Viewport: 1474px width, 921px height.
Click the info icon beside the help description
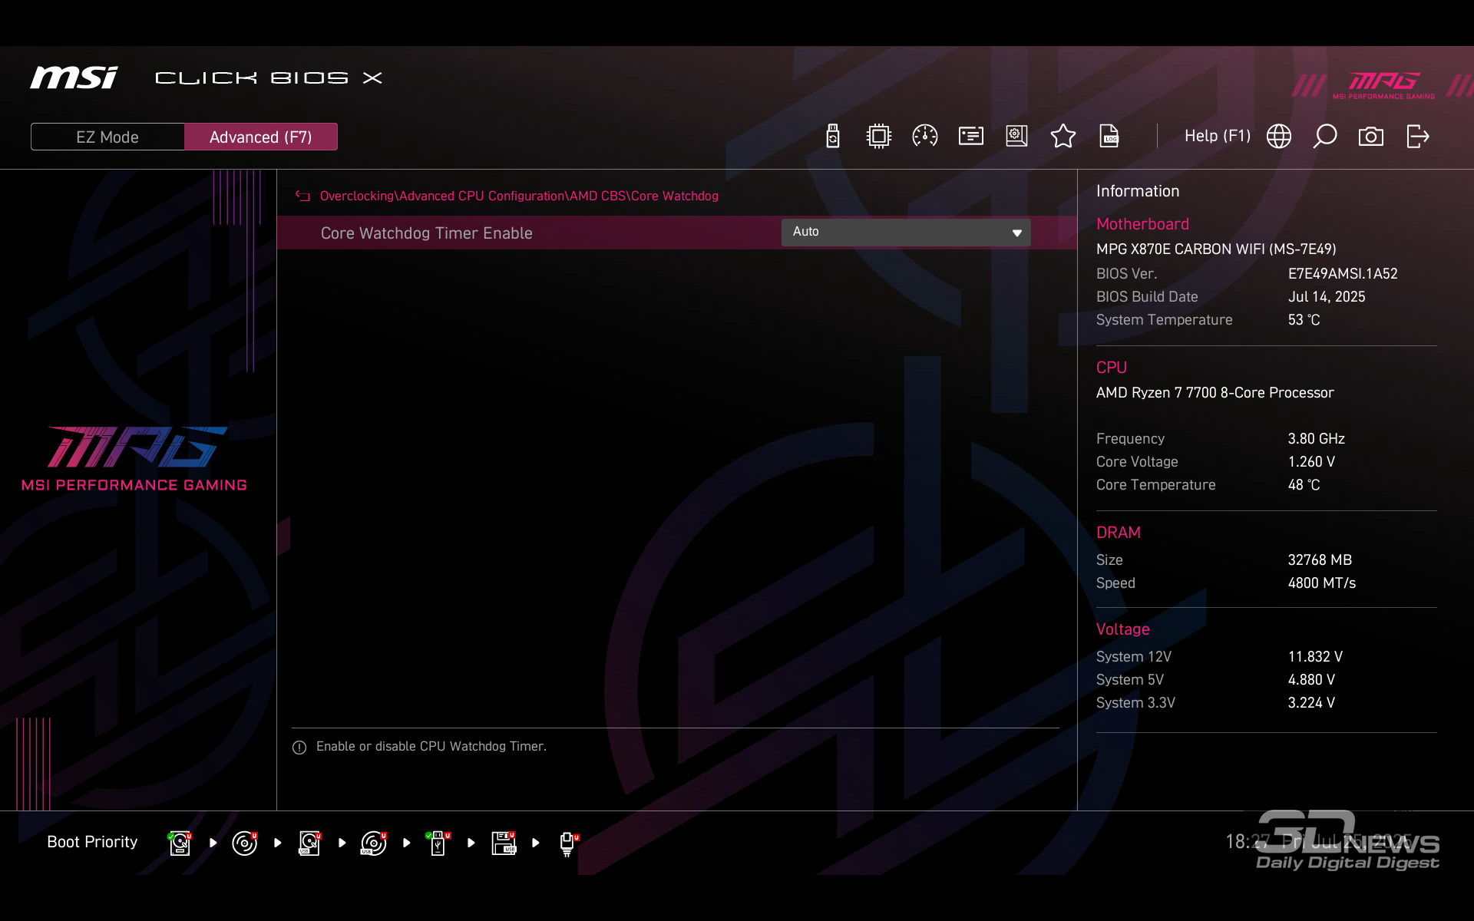coord(299,747)
